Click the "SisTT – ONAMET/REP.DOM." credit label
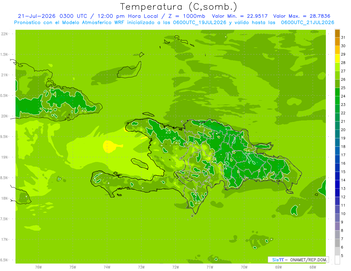Viewport: 351px width, 271px height. (298, 260)
